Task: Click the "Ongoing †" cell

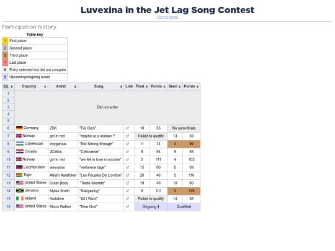Action: click(151, 206)
